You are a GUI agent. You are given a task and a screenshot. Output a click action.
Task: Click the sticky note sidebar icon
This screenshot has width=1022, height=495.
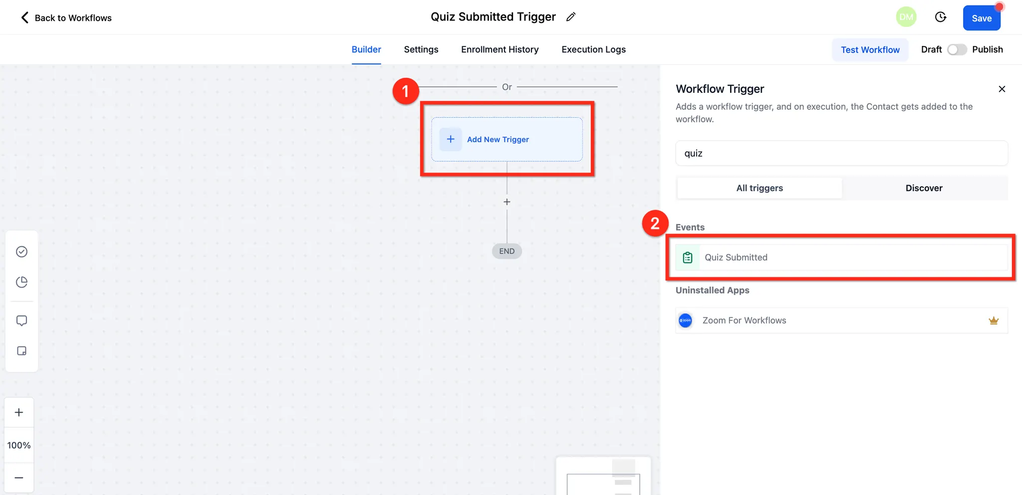click(x=21, y=351)
